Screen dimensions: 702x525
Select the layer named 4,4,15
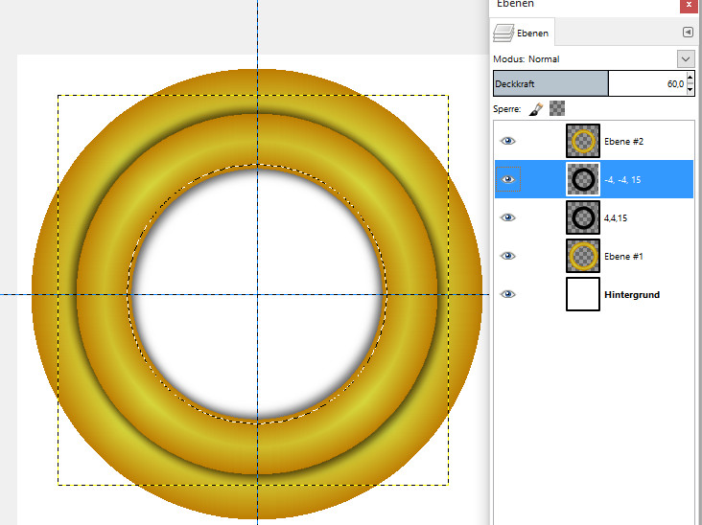tap(618, 218)
